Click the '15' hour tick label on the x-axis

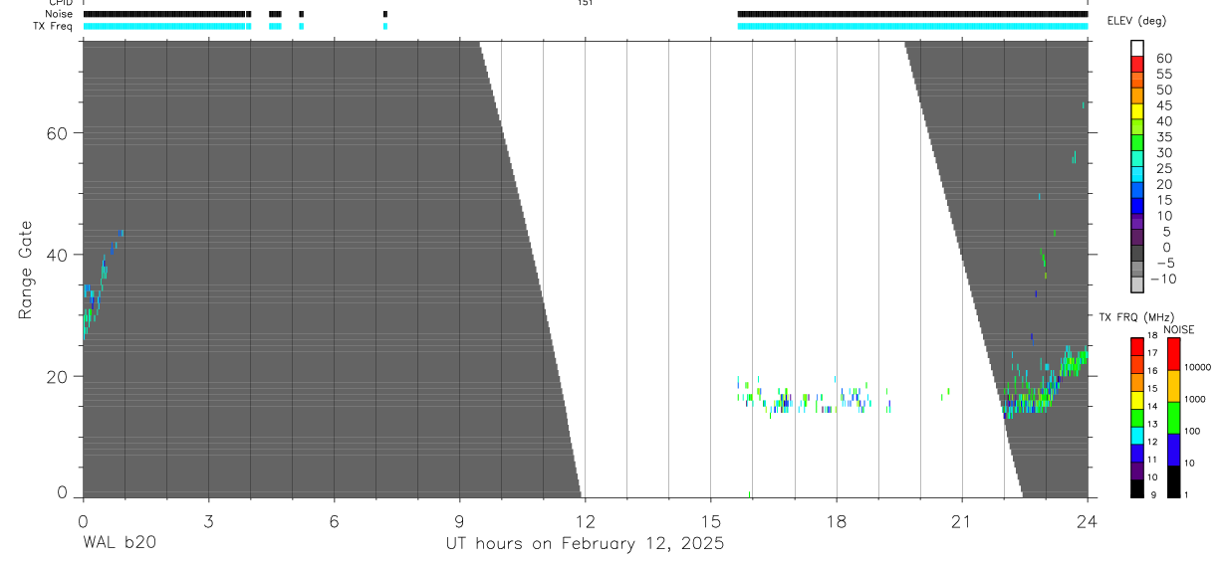[x=711, y=520]
